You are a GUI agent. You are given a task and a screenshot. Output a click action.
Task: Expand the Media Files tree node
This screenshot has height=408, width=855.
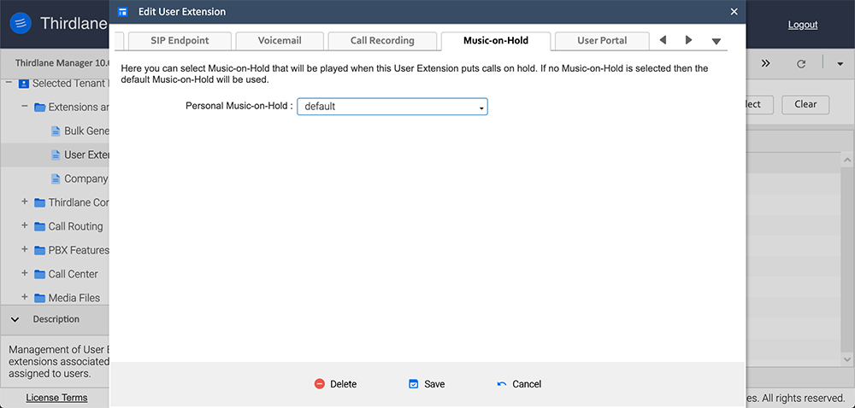pos(25,298)
